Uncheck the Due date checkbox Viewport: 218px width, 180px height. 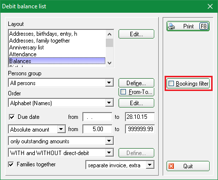coord(12,117)
